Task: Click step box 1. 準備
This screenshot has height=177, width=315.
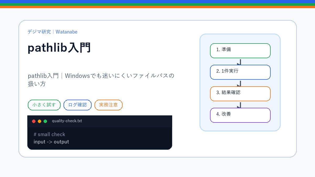Action: [x=240, y=51]
